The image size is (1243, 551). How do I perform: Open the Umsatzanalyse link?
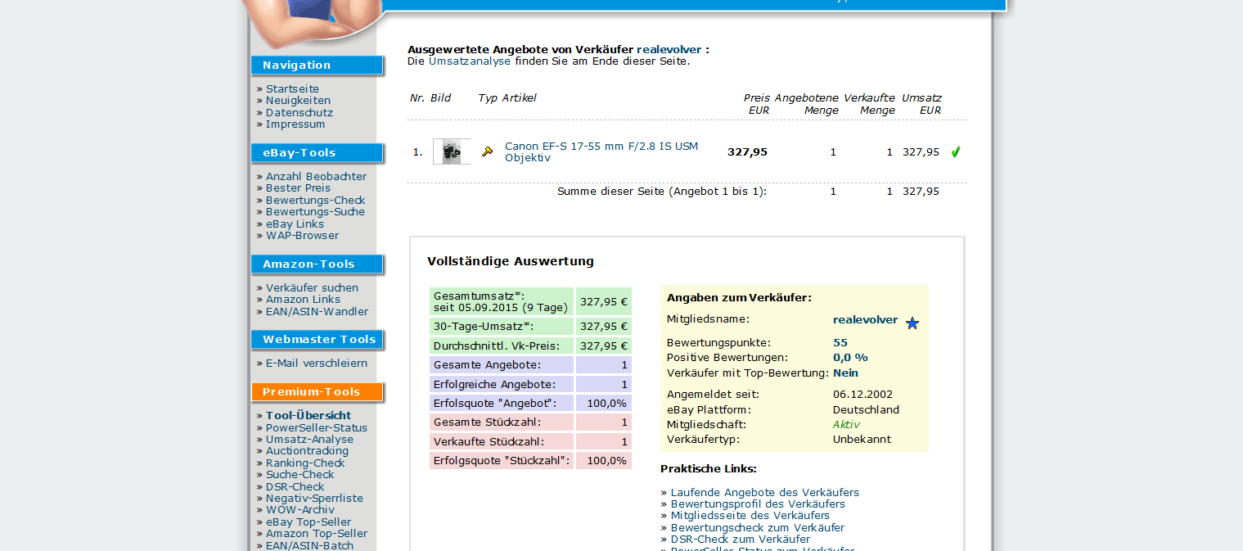pos(469,61)
